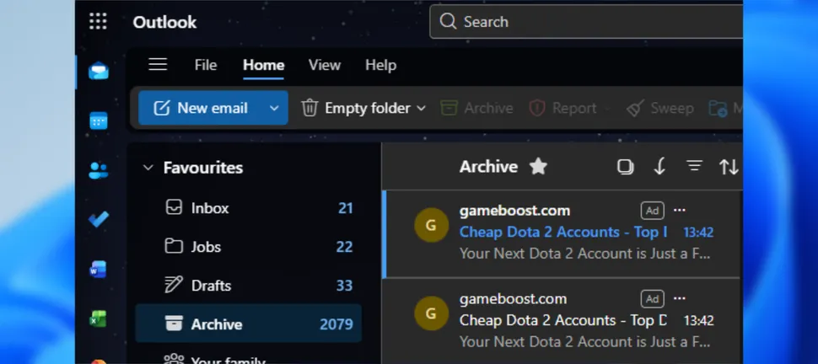This screenshot has height=364, width=818.
Task: Click the Empty folder button
Action: pyautogui.click(x=357, y=108)
